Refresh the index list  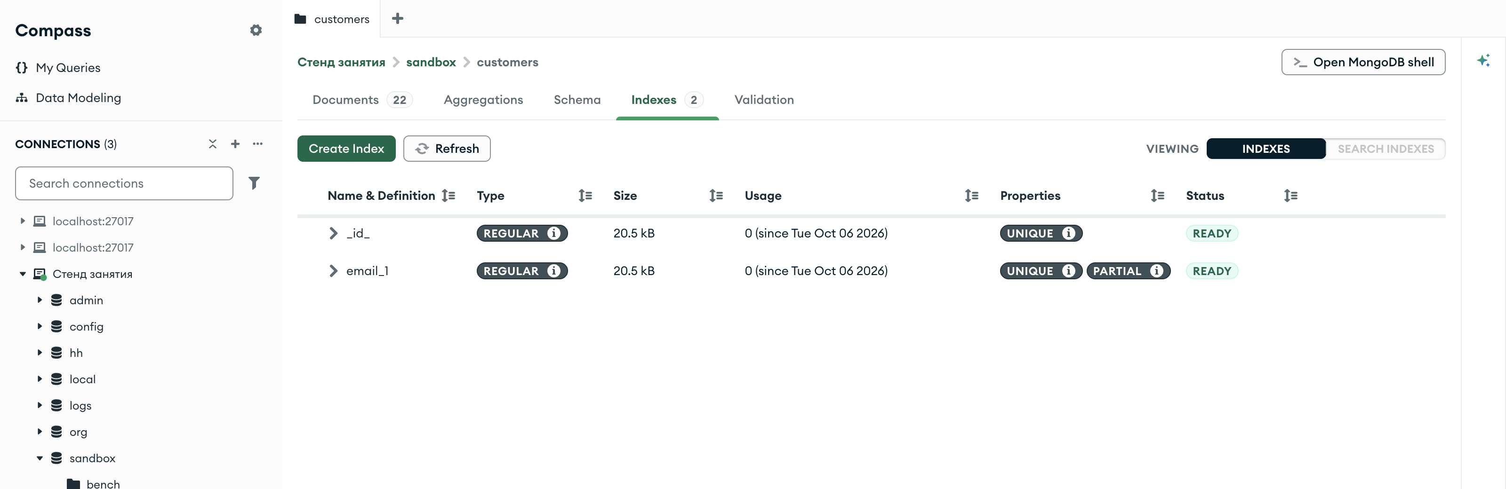(447, 149)
